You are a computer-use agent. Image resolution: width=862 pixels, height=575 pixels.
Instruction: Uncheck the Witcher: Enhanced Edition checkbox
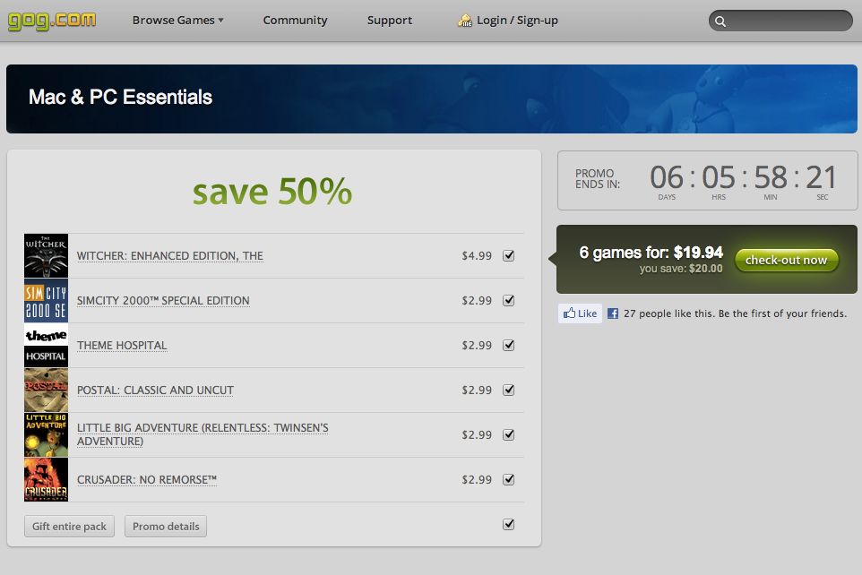coord(509,255)
